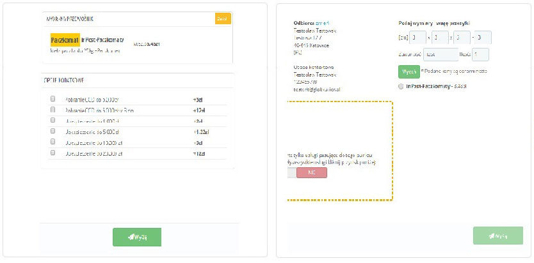Tick the third Ubezpieczenie checkbox (+5zł)
Screen dimensions: 534x263
point(53,142)
